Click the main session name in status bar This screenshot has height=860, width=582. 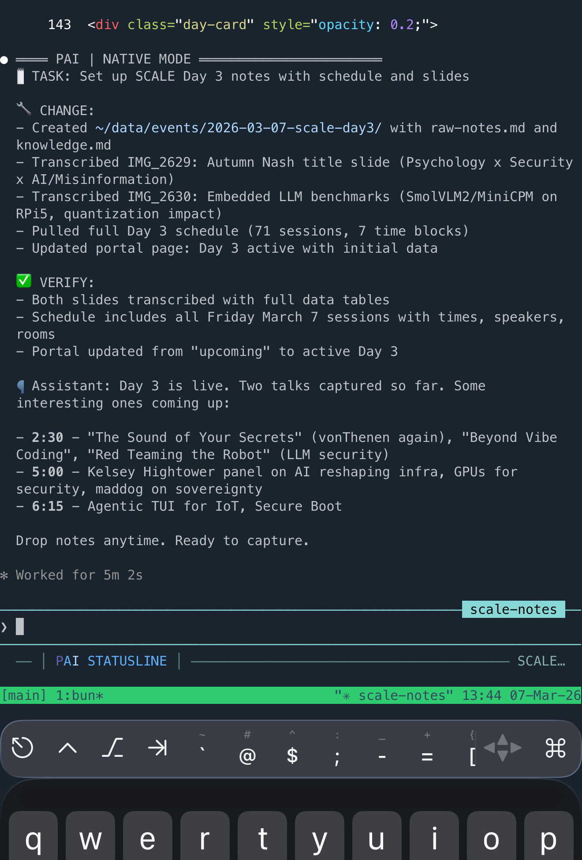point(24,695)
